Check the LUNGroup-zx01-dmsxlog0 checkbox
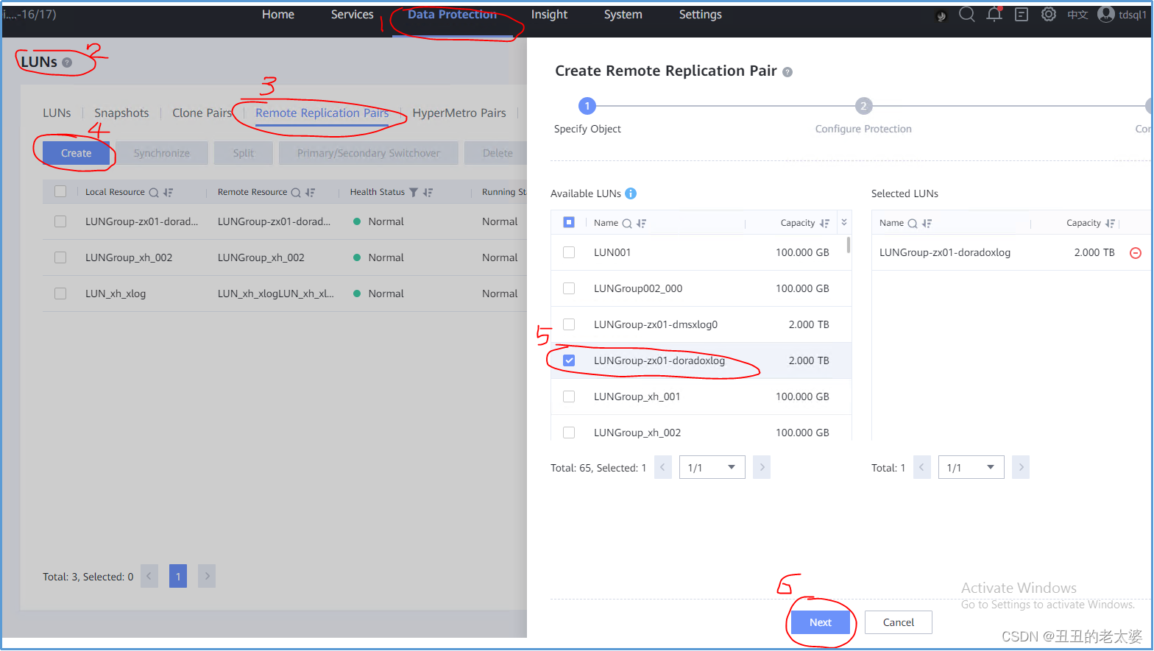This screenshot has width=1154, height=651. point(569,324)
